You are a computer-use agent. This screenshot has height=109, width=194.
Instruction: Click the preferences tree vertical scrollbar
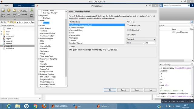point(66,48)
